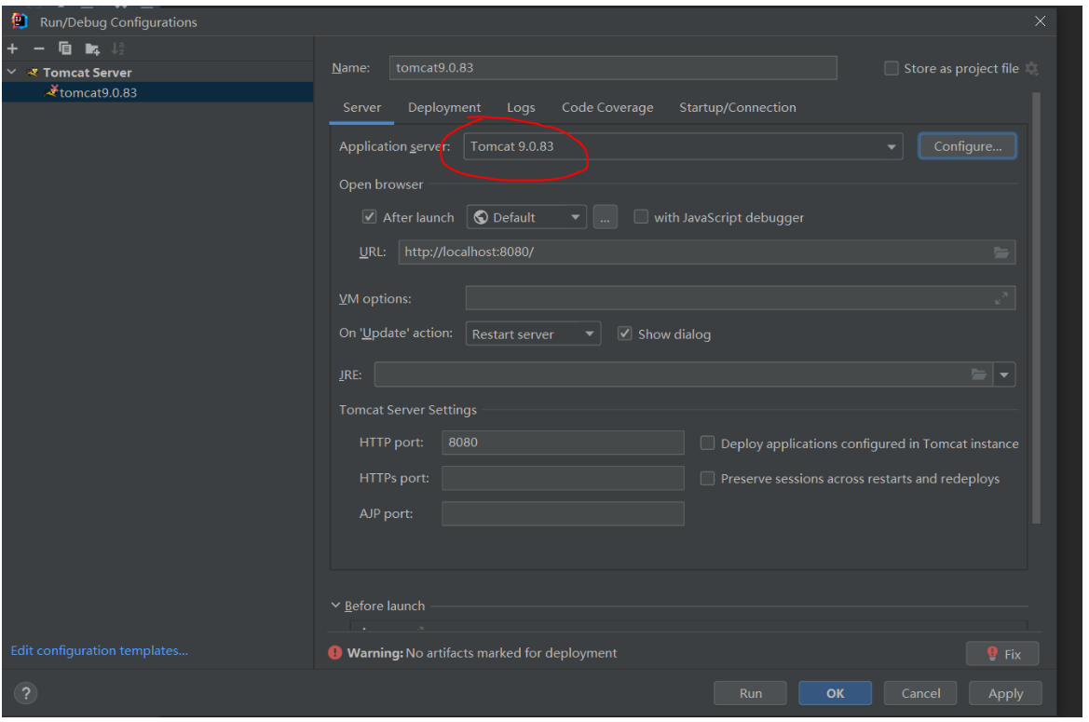Click the vertical scrollbar of settings panel
Screen dimensions: 1089x722
pyautogui.click(x=1036, y=309)
